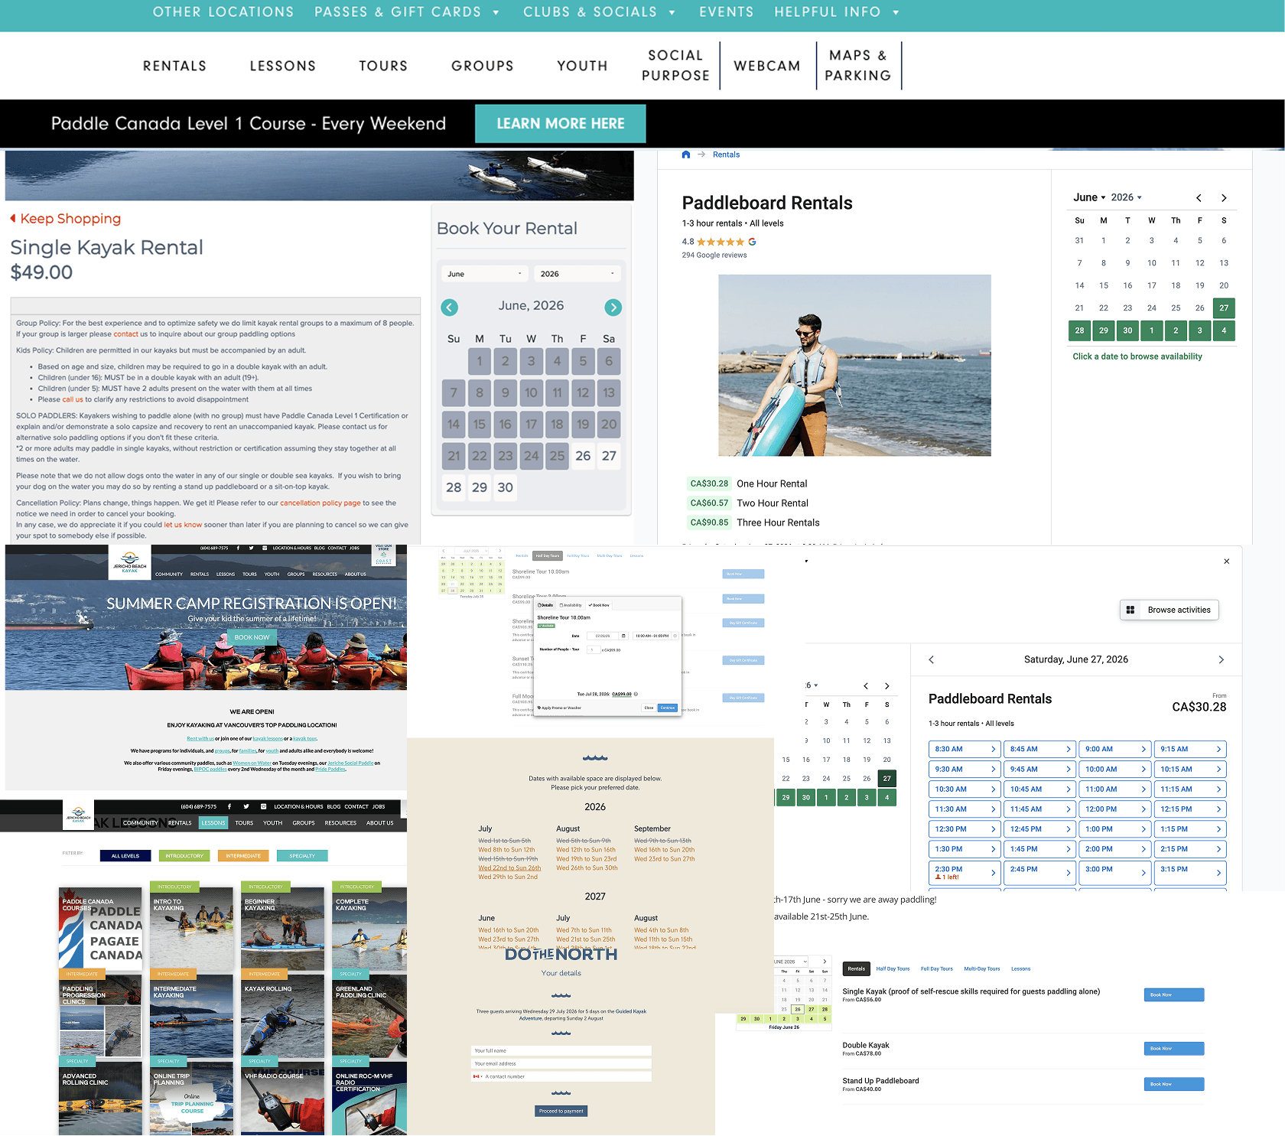Click the Visit Our Store Coast badge
This screenshot has height=1136, width=1285.
click(x=384, y=555)
